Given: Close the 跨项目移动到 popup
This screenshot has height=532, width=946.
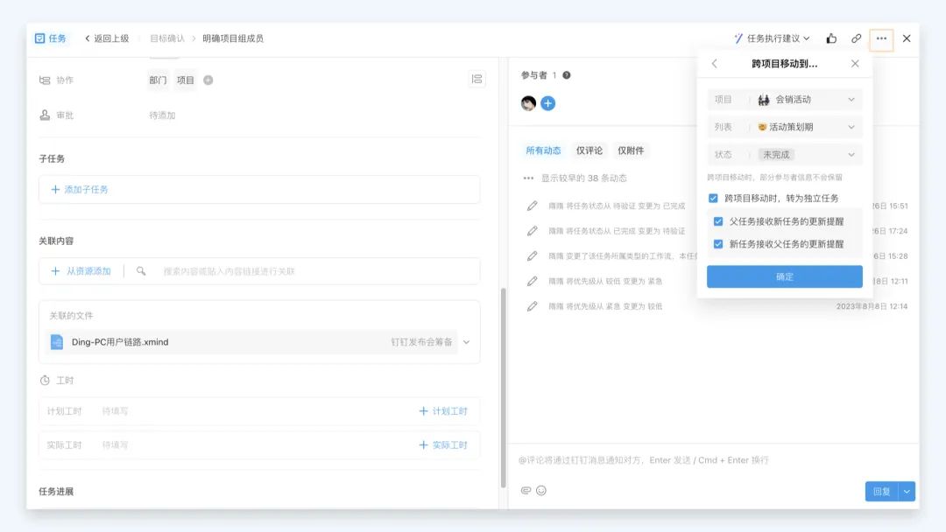Looking at the screenshot, I should coord(855,63).
